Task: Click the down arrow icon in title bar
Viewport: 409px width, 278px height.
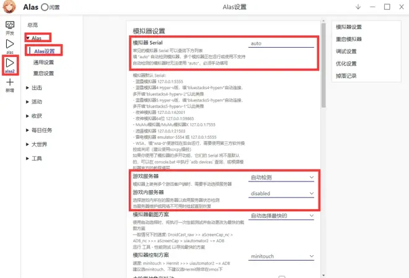Action: coord(358,7)
